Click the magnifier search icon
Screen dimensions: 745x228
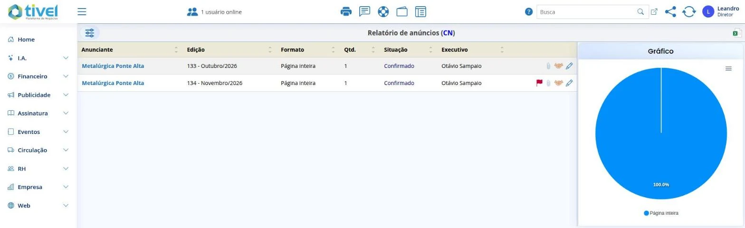click(x=640, y=12)
